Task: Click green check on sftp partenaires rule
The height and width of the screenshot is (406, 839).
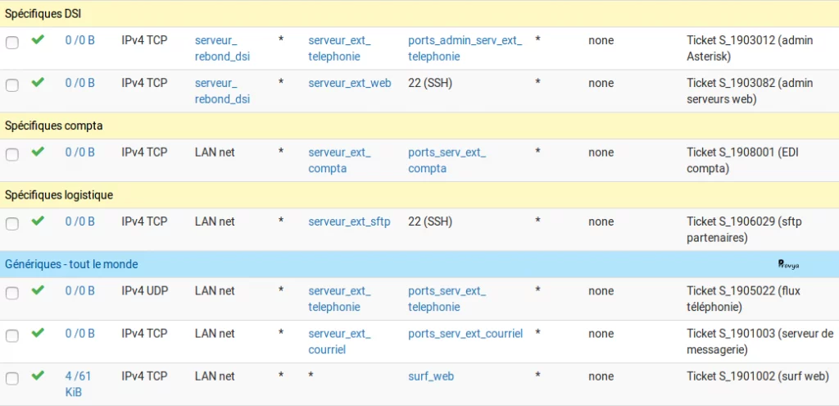Action: (x=38, y=221)
